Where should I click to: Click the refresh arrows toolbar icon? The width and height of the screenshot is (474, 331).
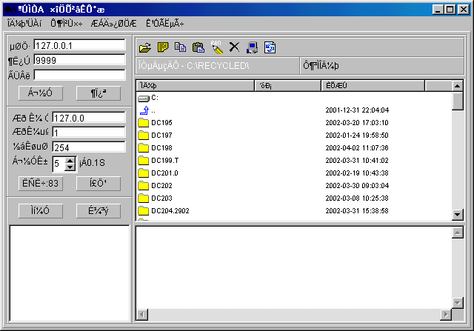(270, 47)
